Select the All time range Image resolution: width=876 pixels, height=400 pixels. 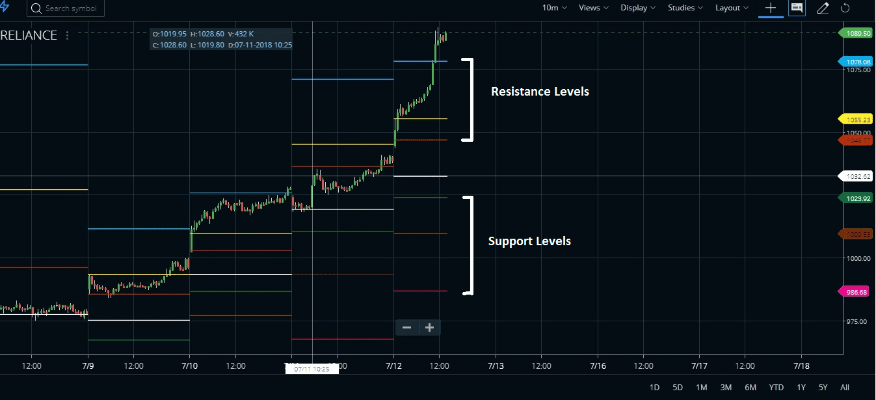point(845,387)
